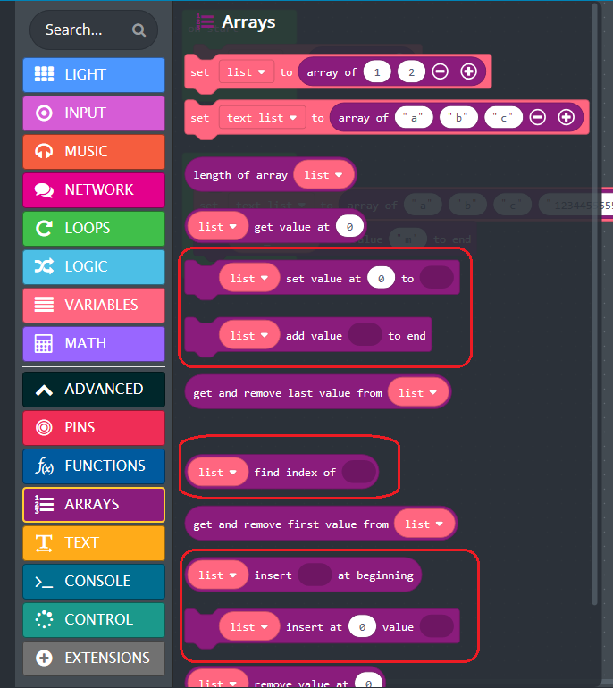Image resolution: width=613 pixels, height=688 pixels.
Task: Open the TEXT category
Action: [x=94, y=542]
